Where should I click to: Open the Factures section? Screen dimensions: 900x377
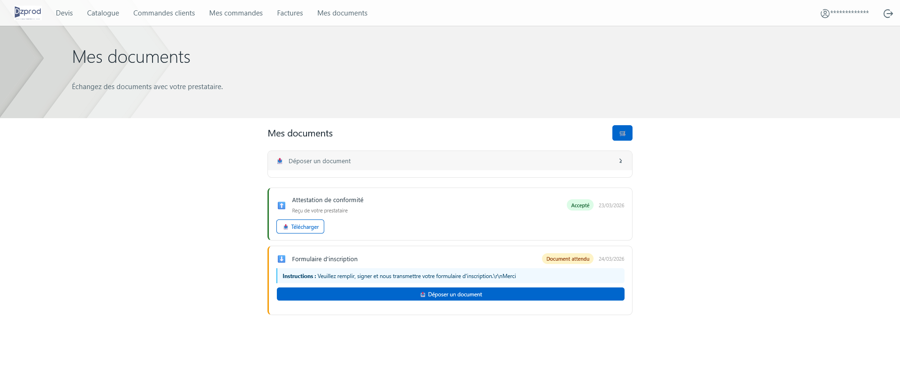pos(290,13)
